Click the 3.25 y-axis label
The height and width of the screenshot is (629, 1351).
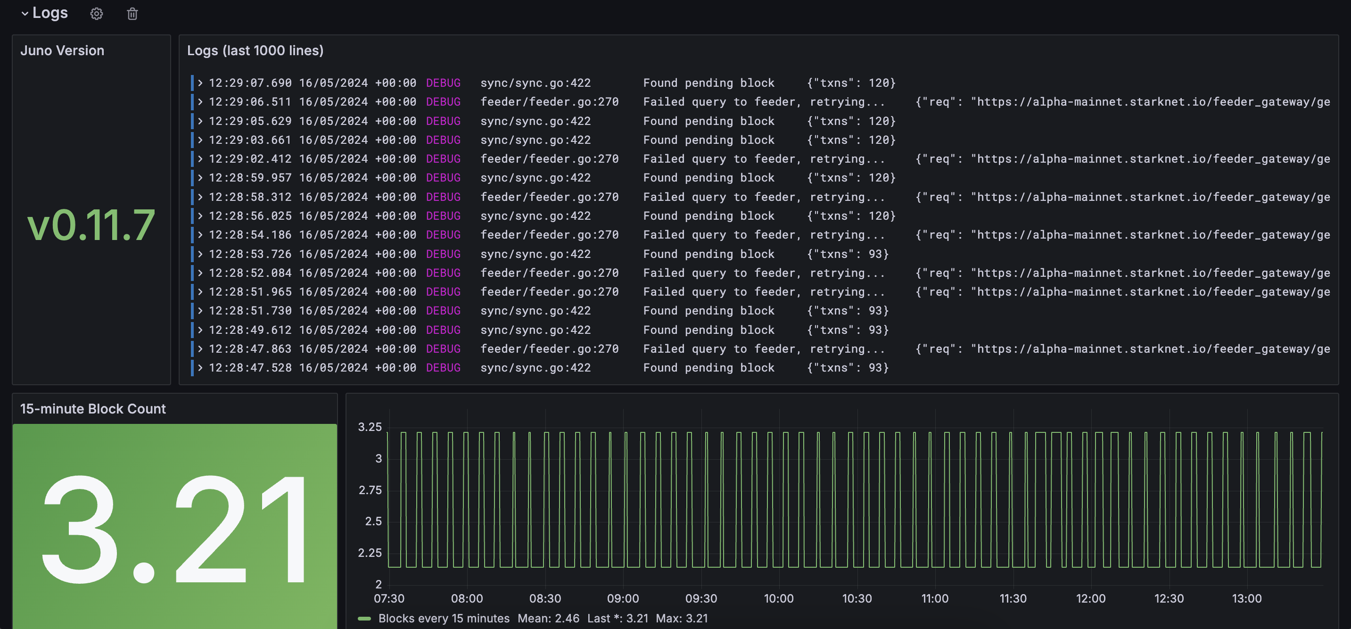tap(370, 427)
